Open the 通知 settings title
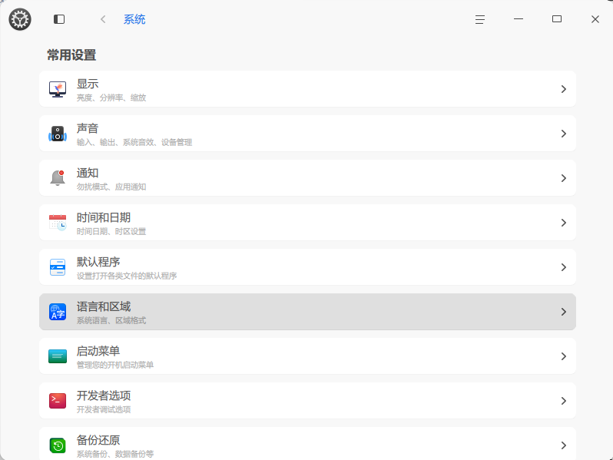 [88, 173]
